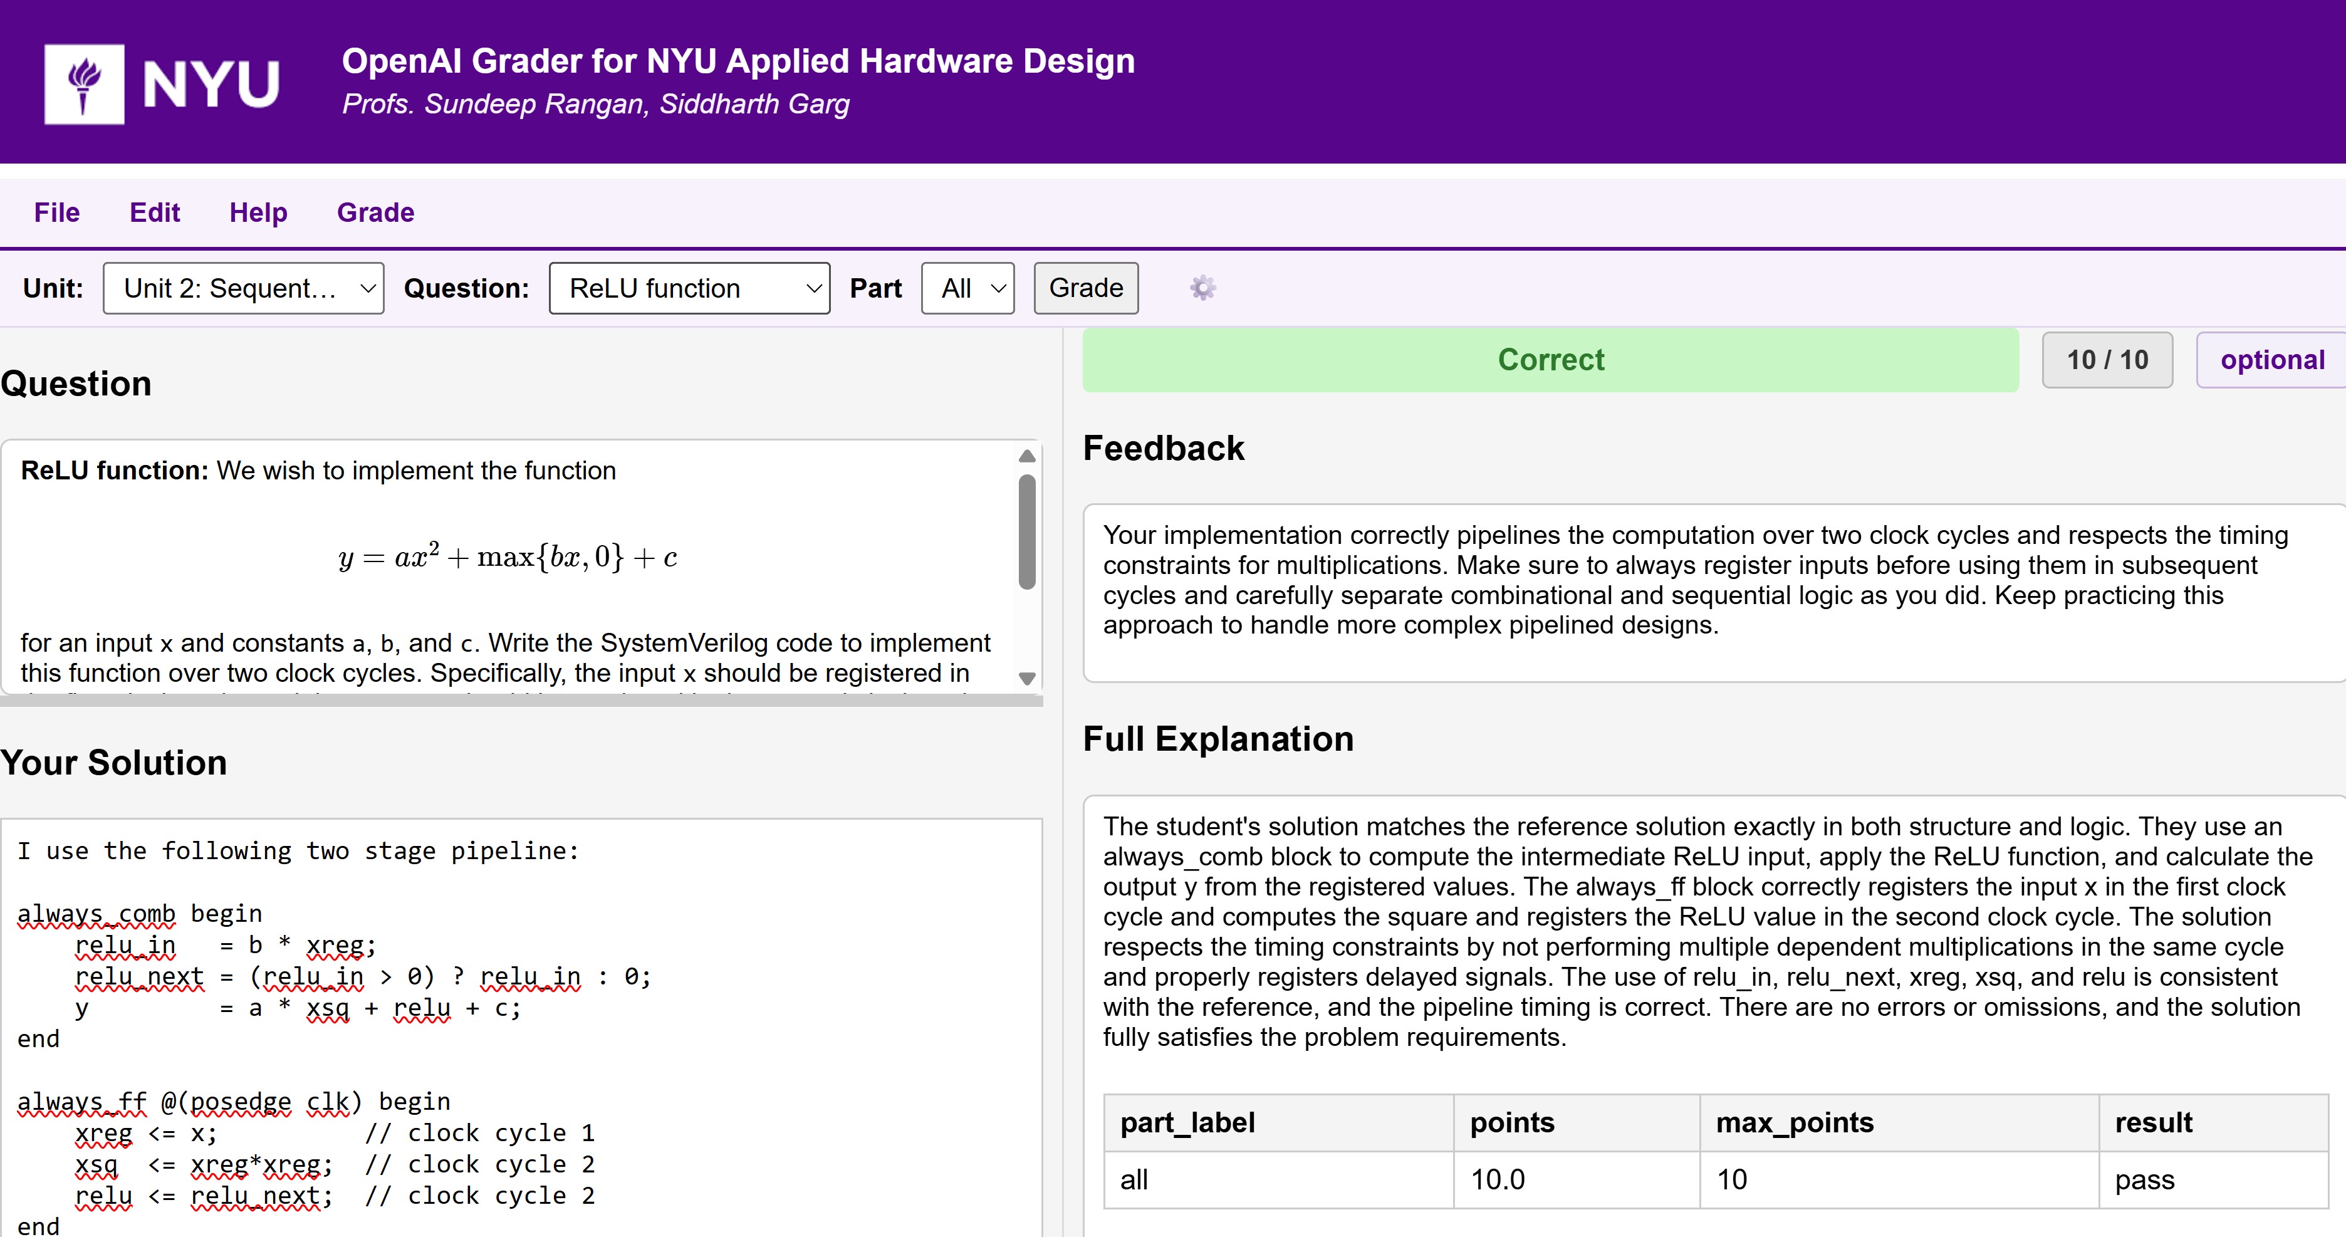Open the Edit menu

[x=155, y=212]
